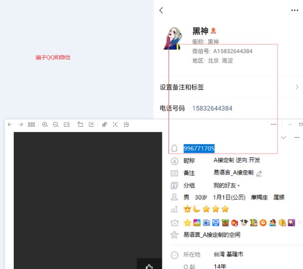Viewport: 303px width, 269px height.
Task: Click the Q龄 14年 value
Action: pos(220,266)
